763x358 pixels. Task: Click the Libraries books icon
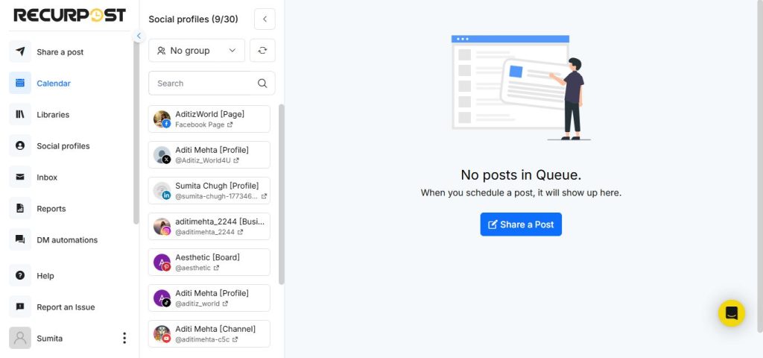[20, 114]
